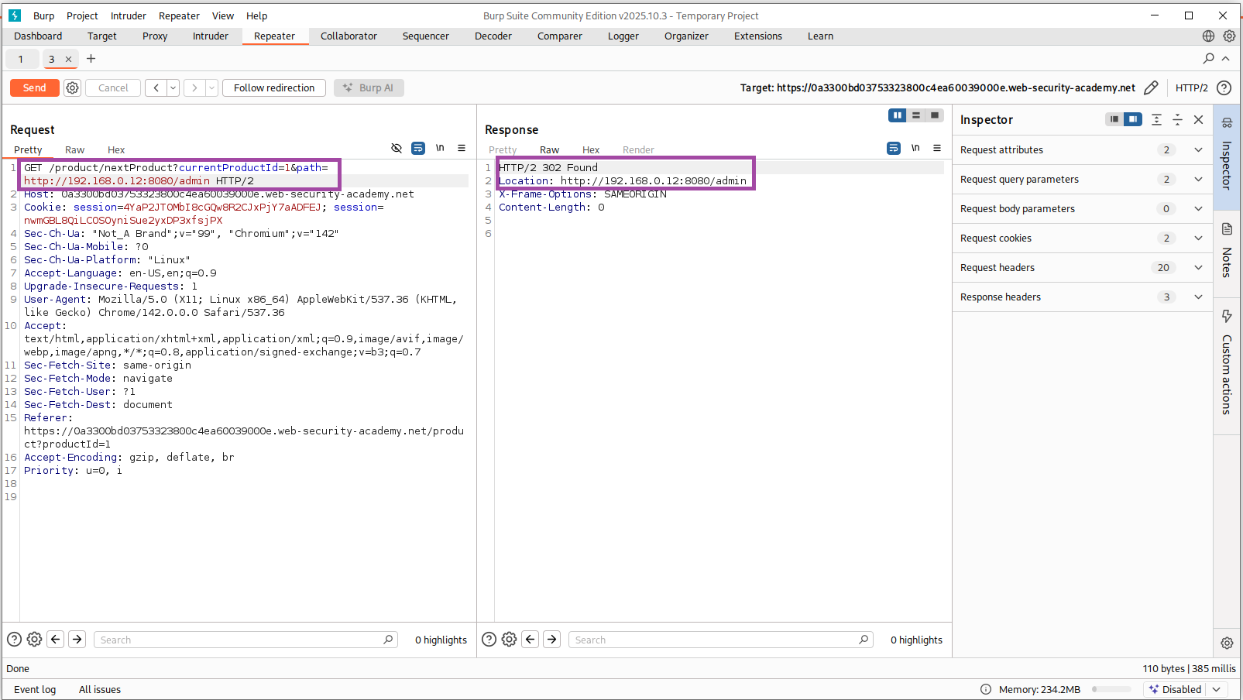Toggle non-printable characters \n in Request
The image size is (1243, 700).
(x=440, y=148)
